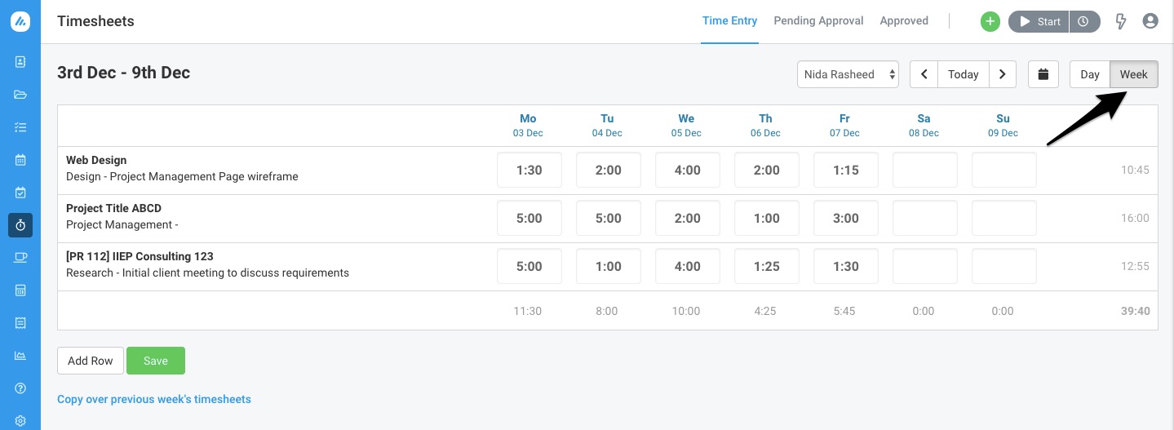The image size is (1174, 430).
Task: Select the stopwatch timesheets sidebar icon
Action: coord(20,225)
